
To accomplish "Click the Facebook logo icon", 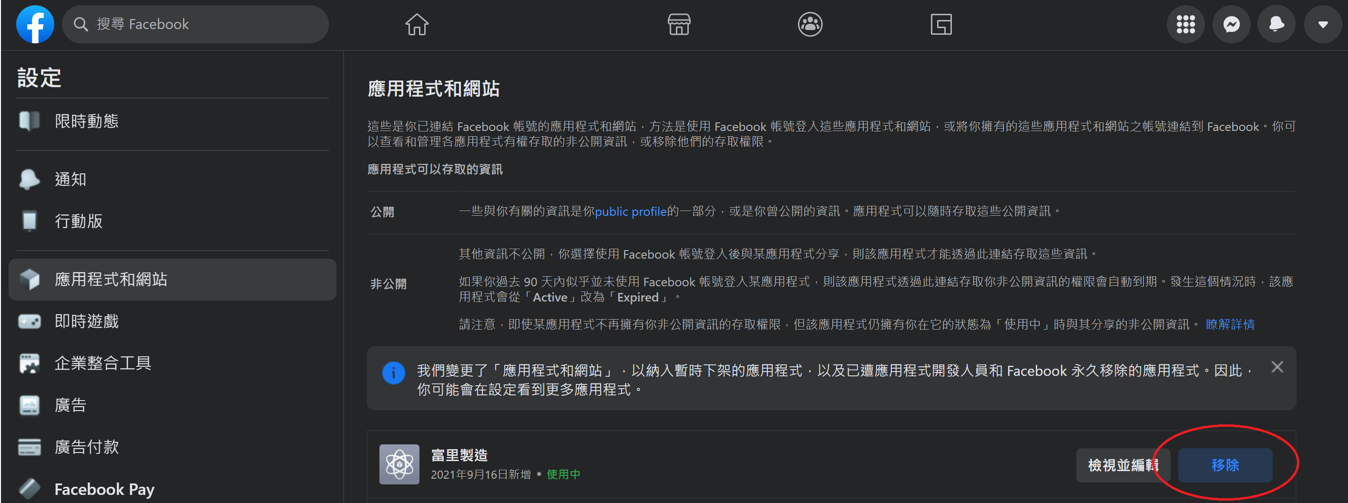I will click(35, 25).
